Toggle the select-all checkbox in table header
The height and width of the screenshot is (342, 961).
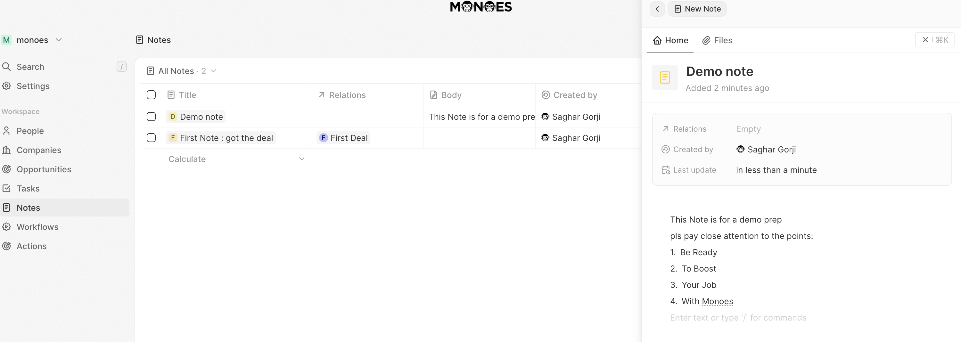[151, 95]
